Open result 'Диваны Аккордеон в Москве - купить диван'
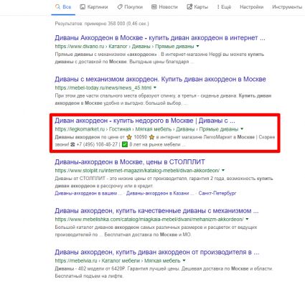 (160, 38)
